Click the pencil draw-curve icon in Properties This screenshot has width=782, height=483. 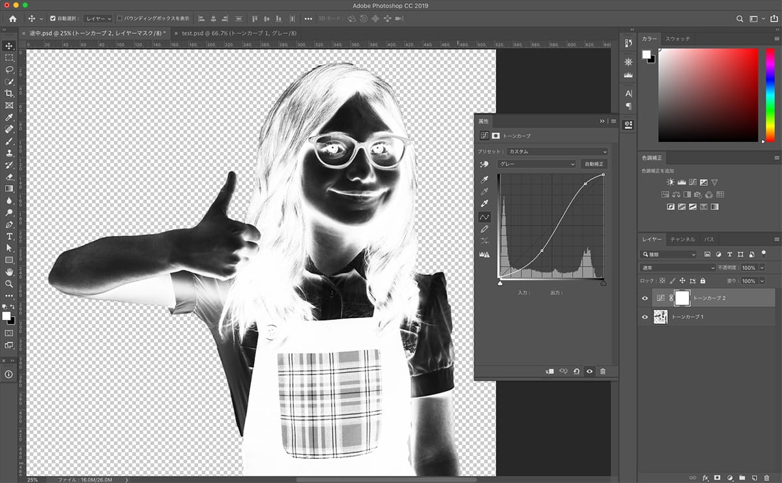484,229
